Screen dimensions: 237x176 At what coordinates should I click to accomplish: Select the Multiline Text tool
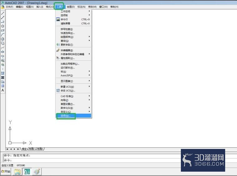coord(2,90)
